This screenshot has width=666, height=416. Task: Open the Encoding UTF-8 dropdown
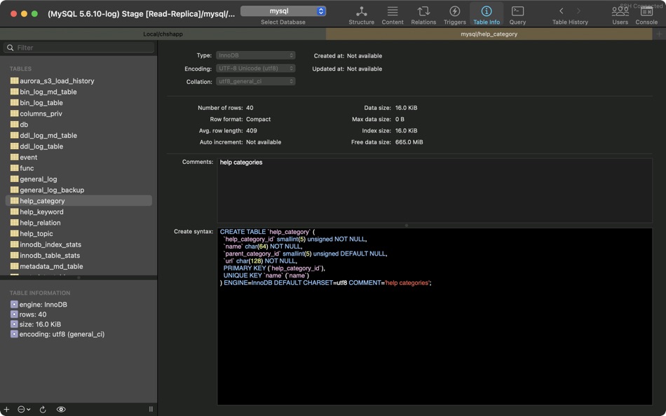(256, 69)
